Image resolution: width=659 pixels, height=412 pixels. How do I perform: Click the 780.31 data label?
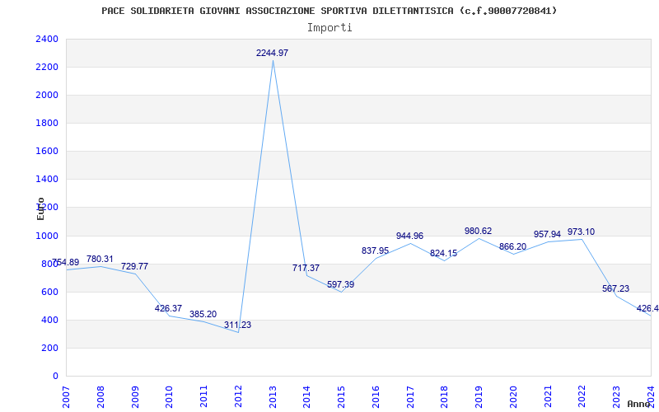pyautogui.click(x=100, y=259)
